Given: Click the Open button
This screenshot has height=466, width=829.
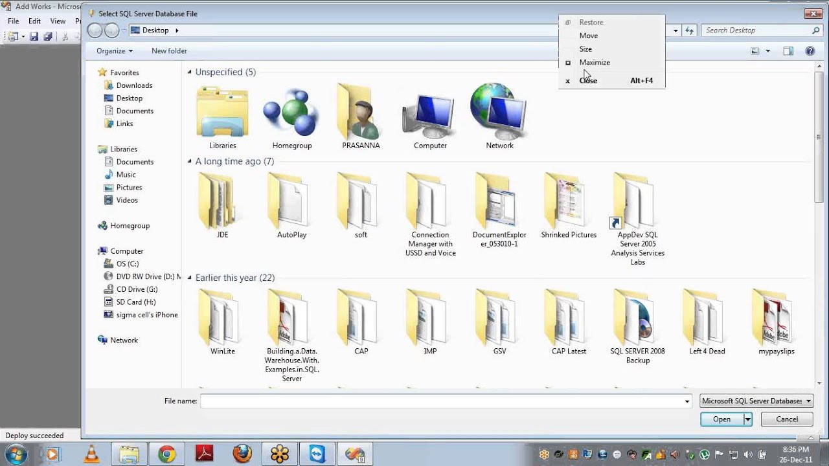Looking at the screenshot, I should [x=721, y=419].
